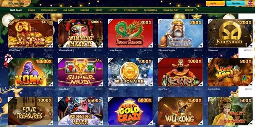Select the PROMOTION menu item
This screenshot has height=127, width=255.
click(x=150, y=10)
